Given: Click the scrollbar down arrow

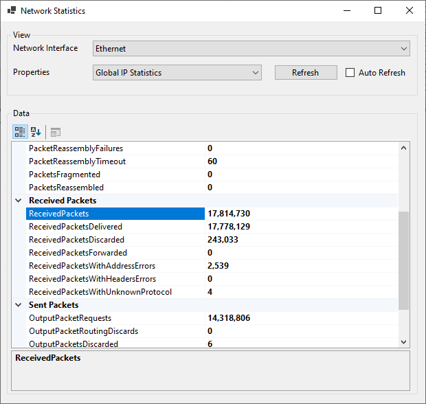Looking at the screenshot, I should [x=404, y=341].
